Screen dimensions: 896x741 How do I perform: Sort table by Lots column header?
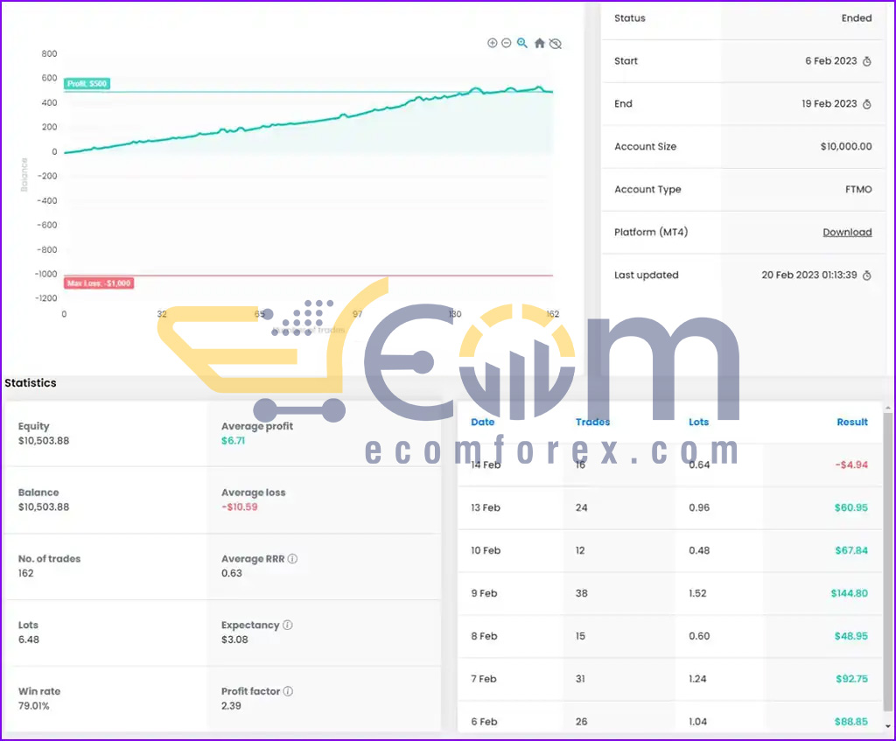698,423
